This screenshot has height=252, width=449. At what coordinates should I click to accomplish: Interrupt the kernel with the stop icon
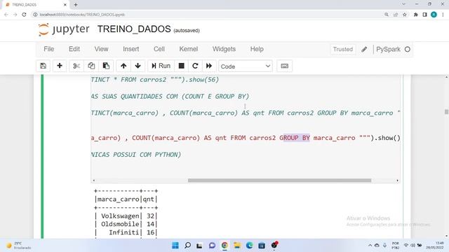[x=181, y=66]
